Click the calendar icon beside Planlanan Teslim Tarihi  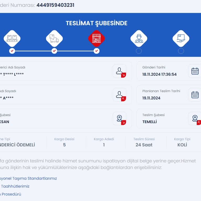[195, 95]
